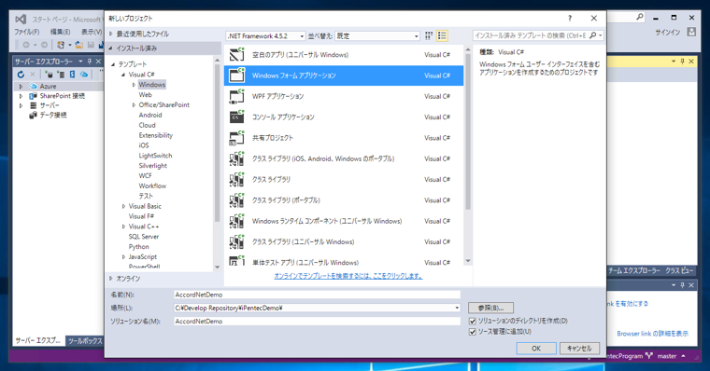This screenshot has width=710, height=371.
Task: Expand the Visual C++ tree node
Action: [123, 227]
